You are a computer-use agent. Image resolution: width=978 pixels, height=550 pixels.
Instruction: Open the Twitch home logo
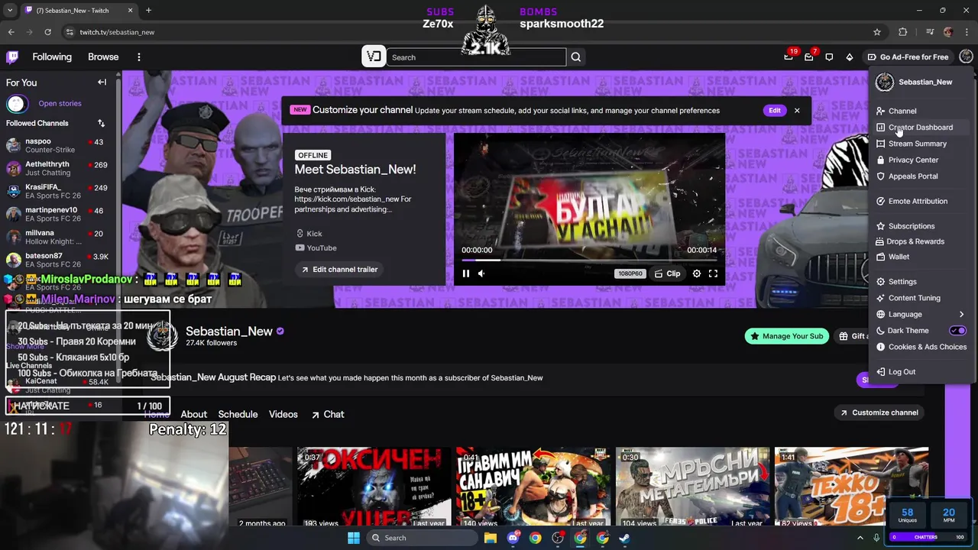[12, 57]
